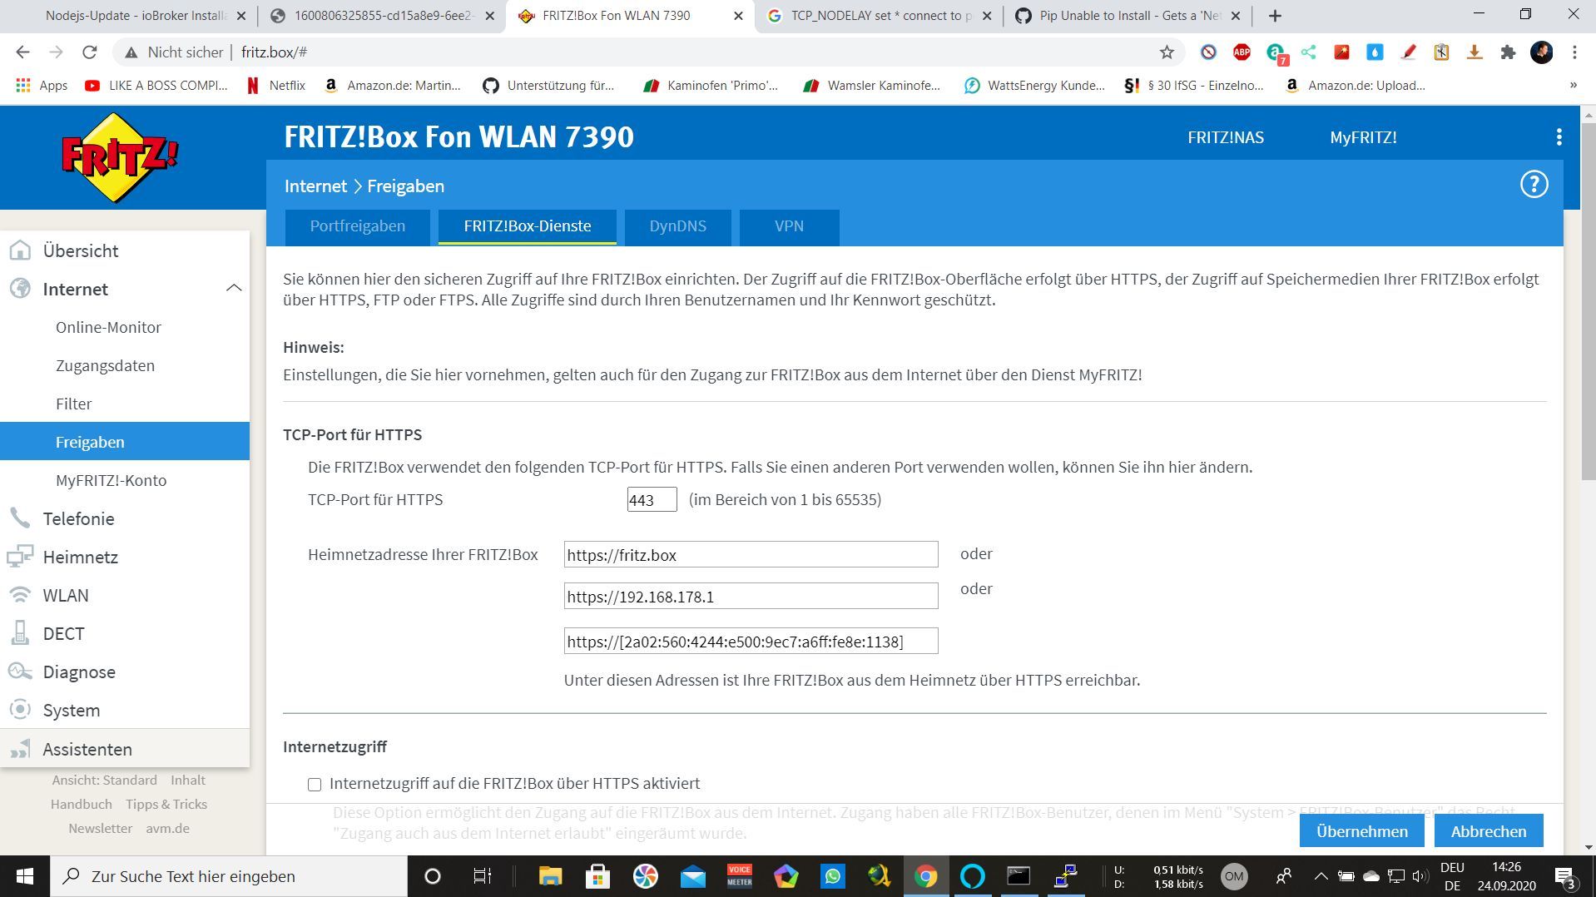
Task: Show hidden system tray icons
Action: point(1321,876)
